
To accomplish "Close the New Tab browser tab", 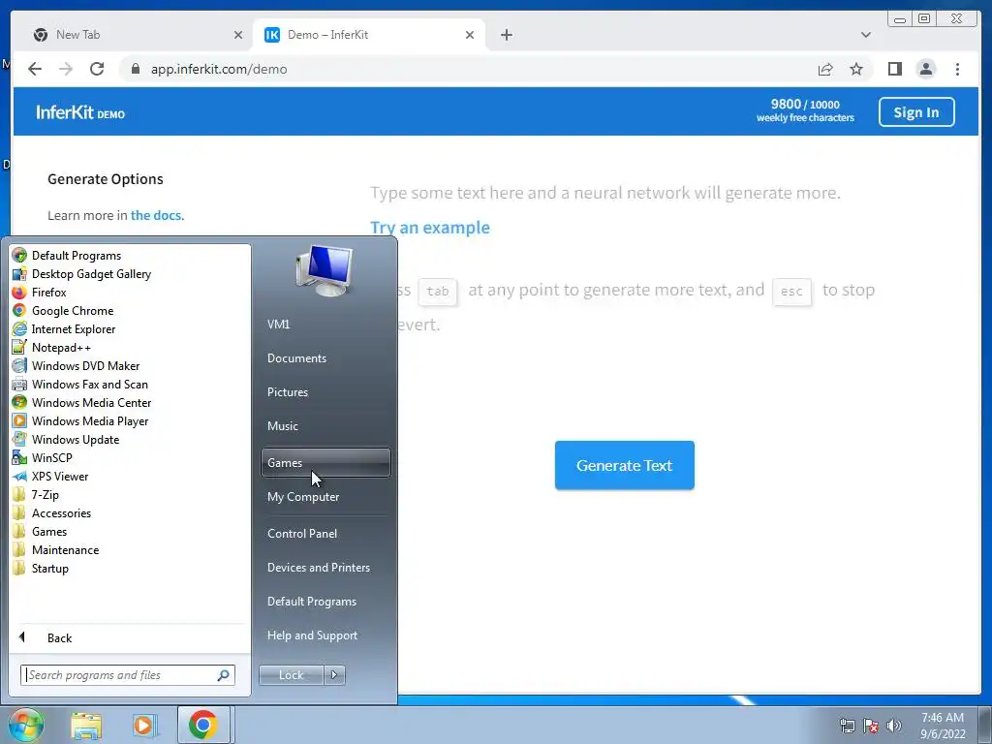I will click(238, 35).
